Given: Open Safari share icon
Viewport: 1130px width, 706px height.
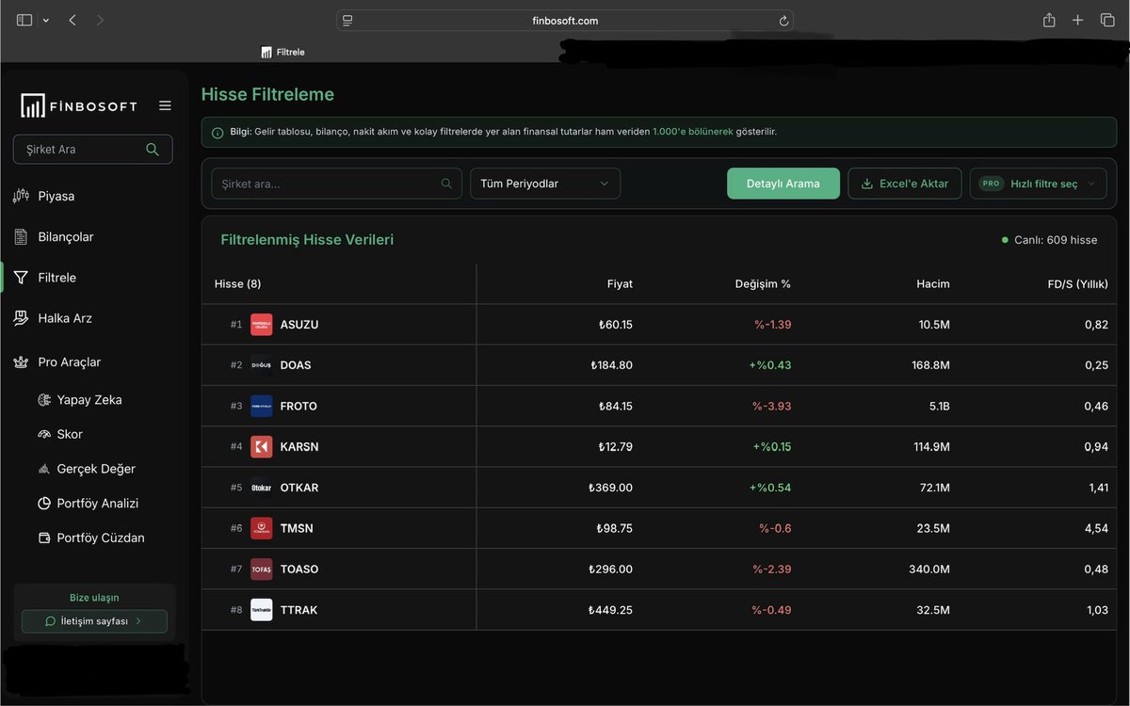Looking at the screenshot, I should tap(1049, 20).
